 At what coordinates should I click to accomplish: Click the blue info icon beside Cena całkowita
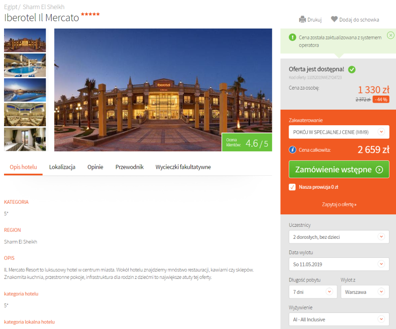[292, 150]
